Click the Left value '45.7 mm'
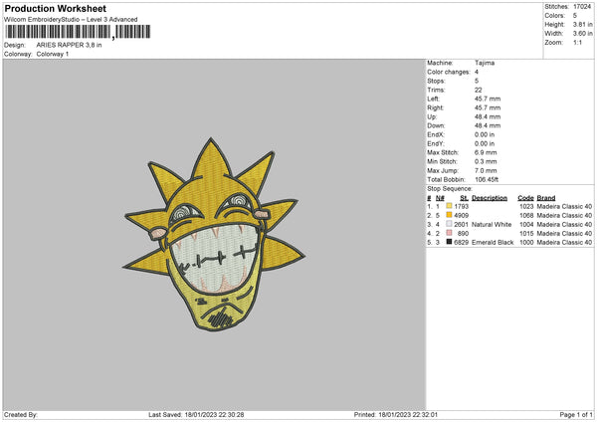This screenshot has width=597, height=422. (488, 99)
